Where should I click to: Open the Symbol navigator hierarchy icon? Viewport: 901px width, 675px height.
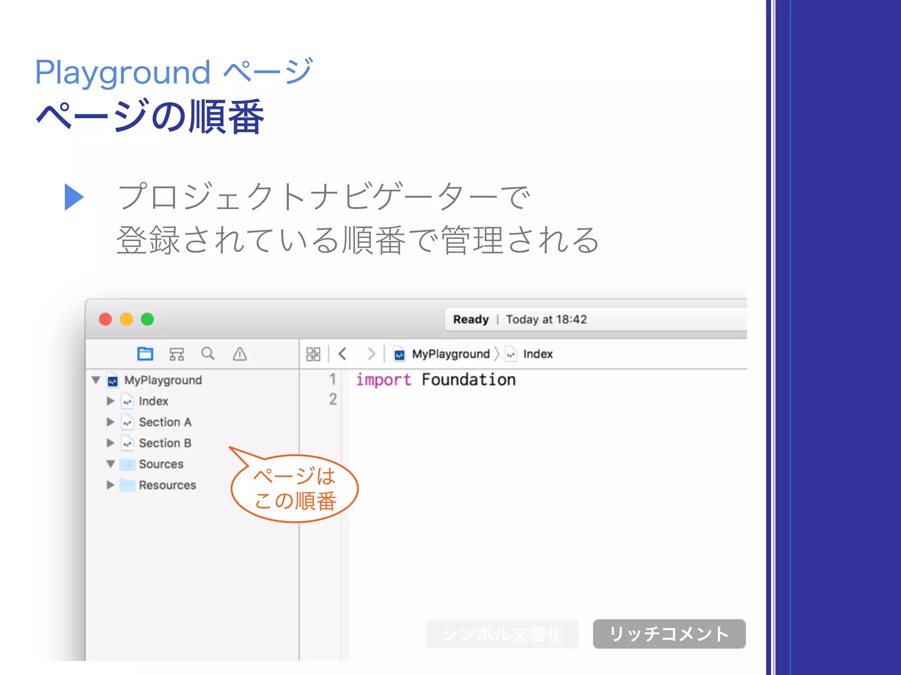click(177, 354)
